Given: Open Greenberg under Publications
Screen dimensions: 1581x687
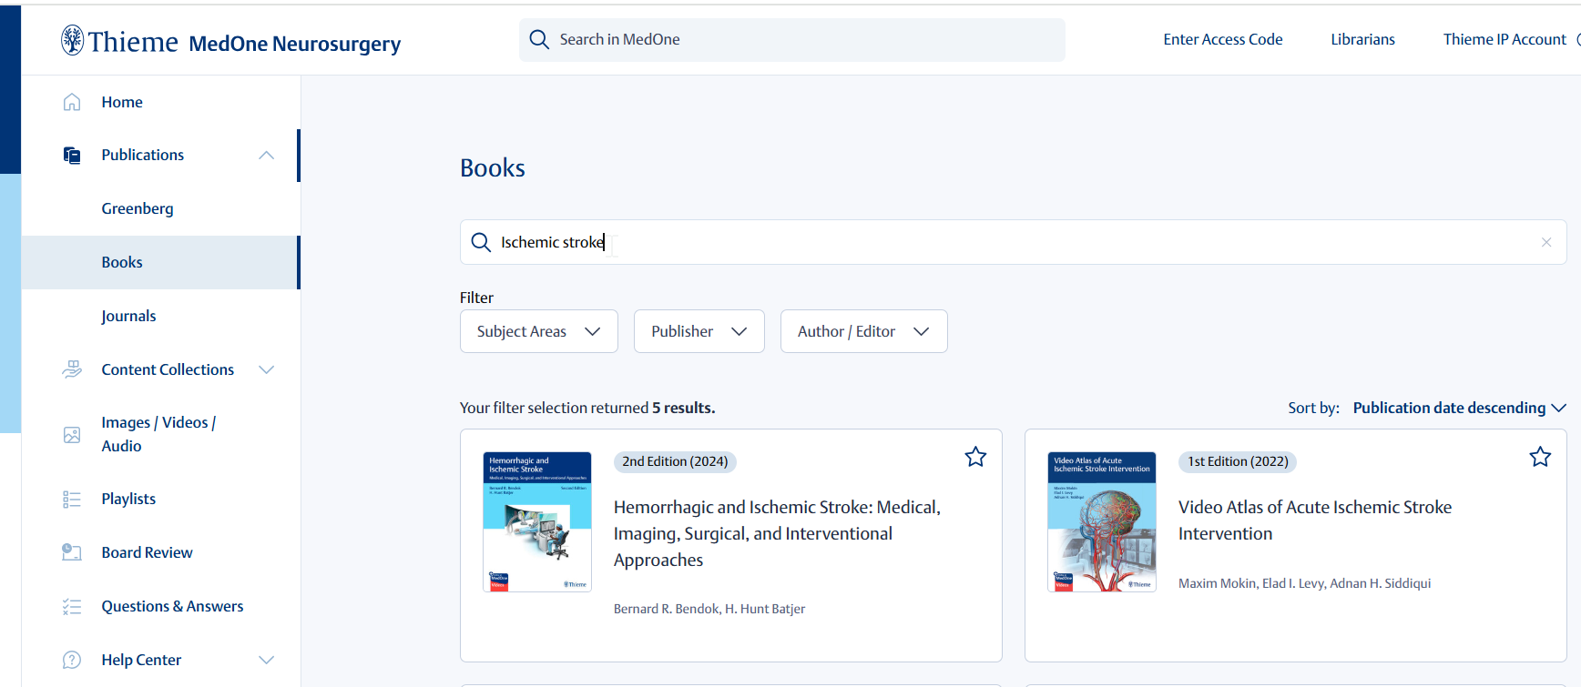Looking at the screenshot, I should pyautogui.click(x=138, y=208).
